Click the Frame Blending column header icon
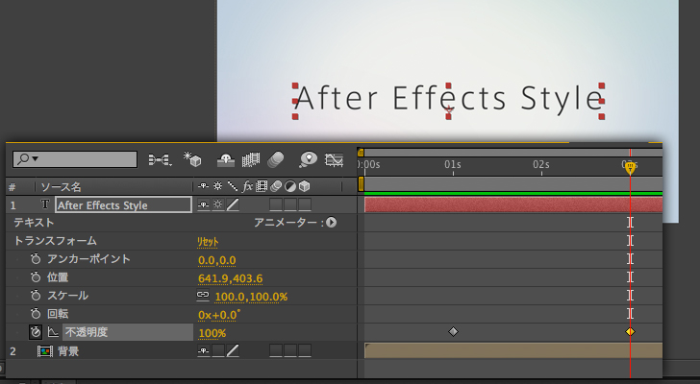Screen dimensions: 700x384 pyautogui.click(x=262, y=186)
